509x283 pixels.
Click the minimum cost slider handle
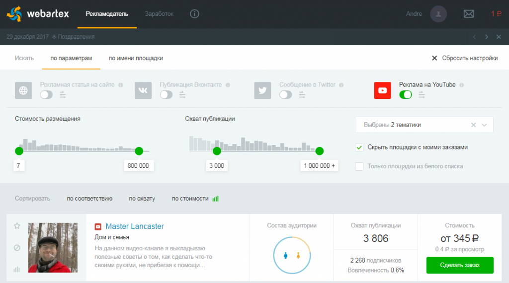tap(19, 151)
